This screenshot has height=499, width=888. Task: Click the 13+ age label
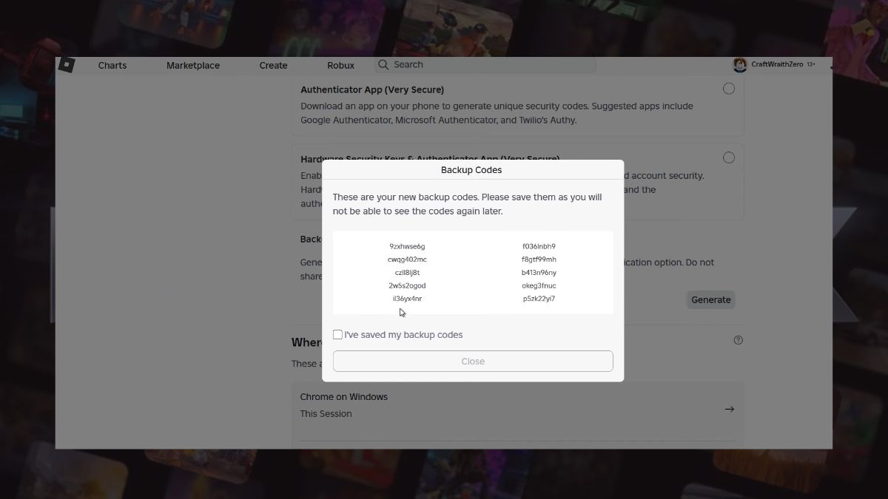pyautogui.click(x=811, y=65)
